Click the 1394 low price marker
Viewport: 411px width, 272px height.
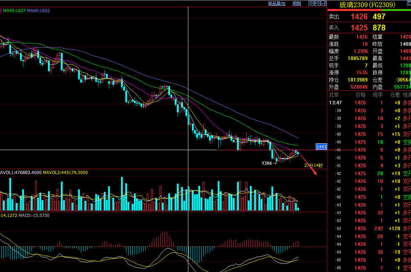tap(267, 163)
